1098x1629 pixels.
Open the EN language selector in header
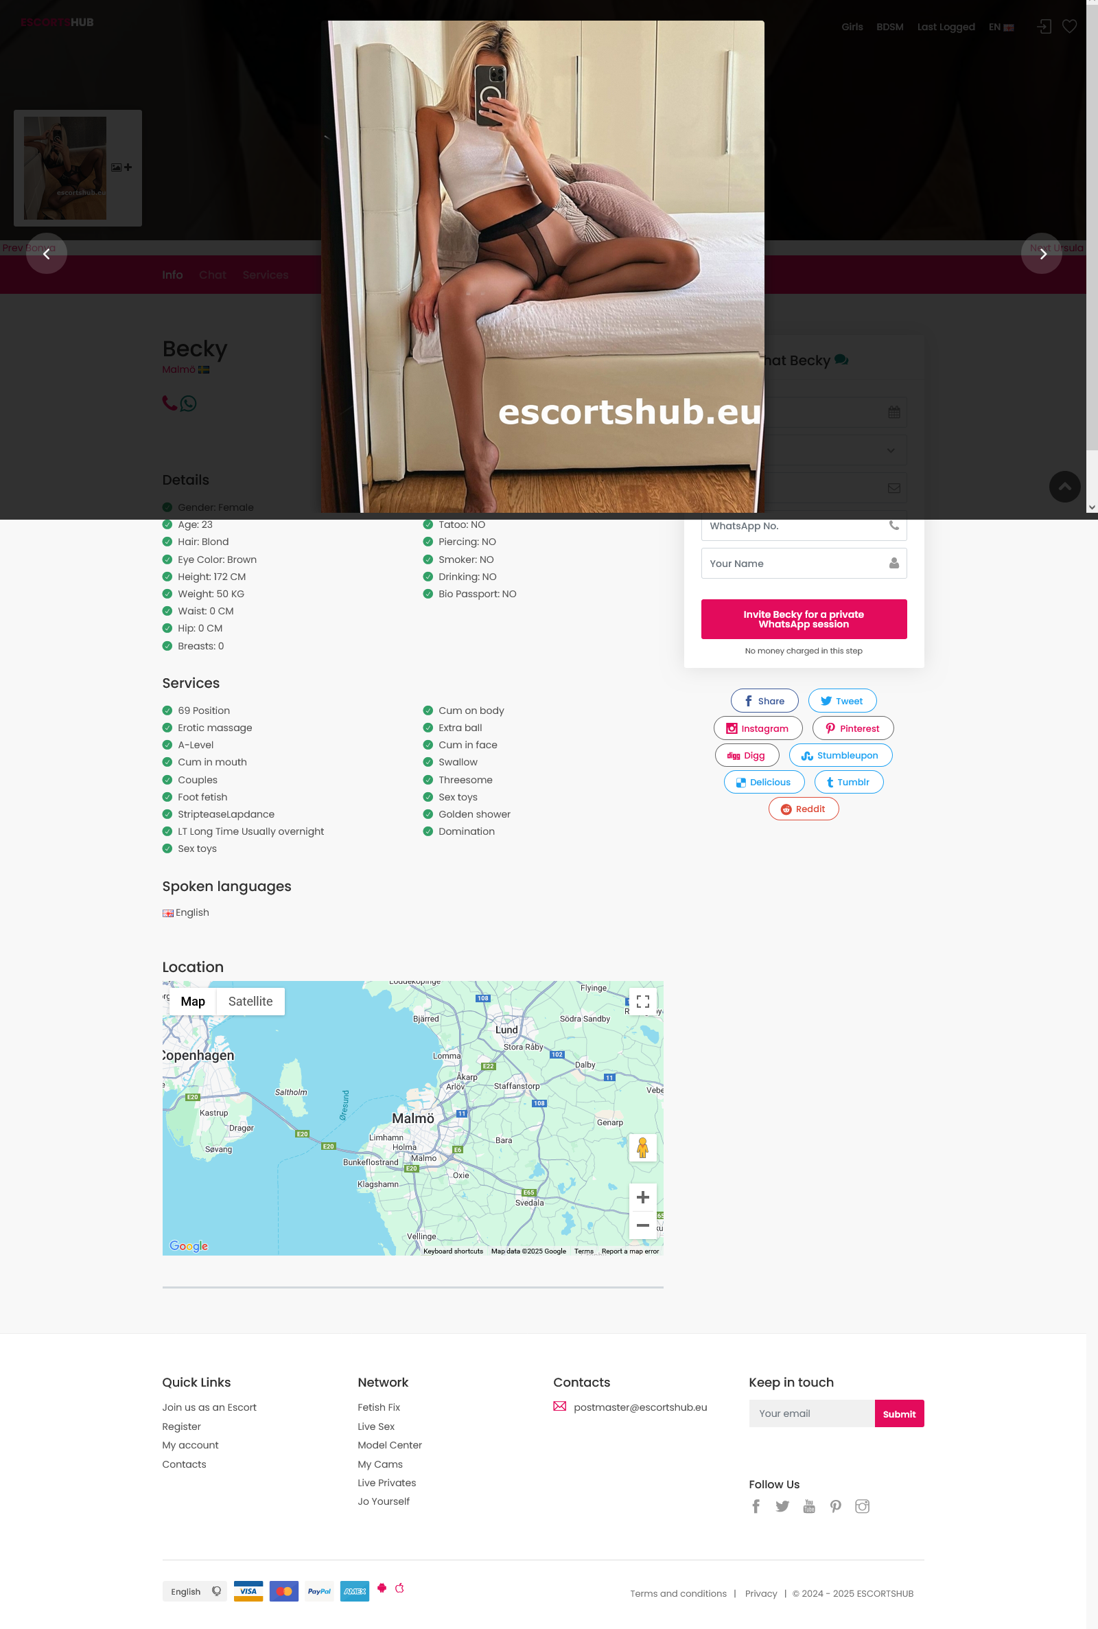click(x=1001, y=27)
